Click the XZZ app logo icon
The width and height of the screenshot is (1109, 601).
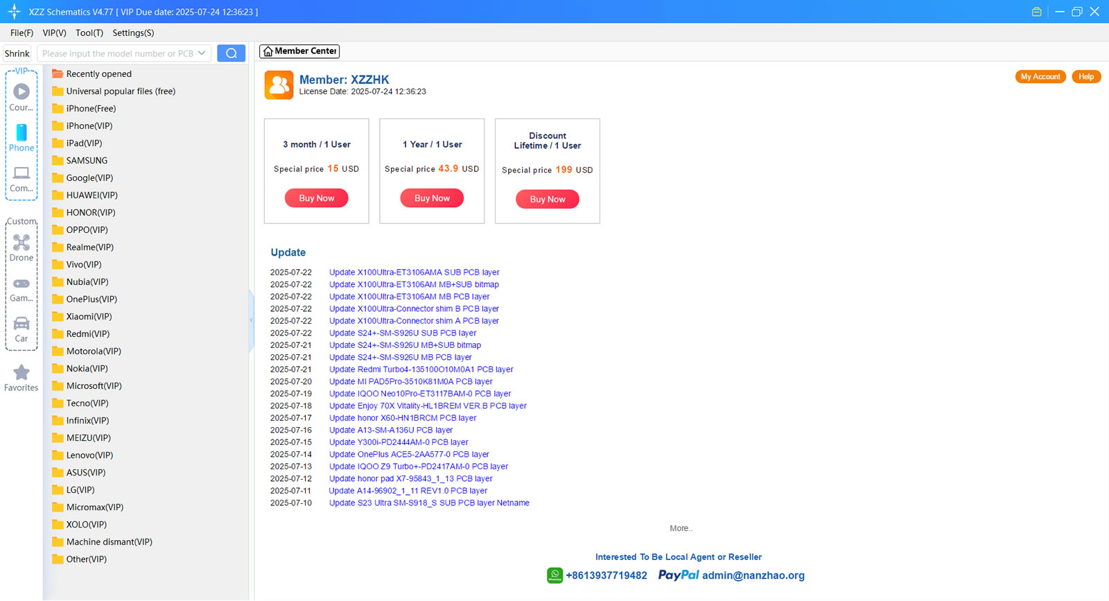point(14,12)
